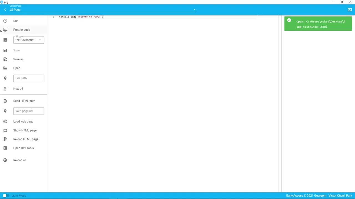
Task: Click the Save as button label
Action: coord(18,59)
